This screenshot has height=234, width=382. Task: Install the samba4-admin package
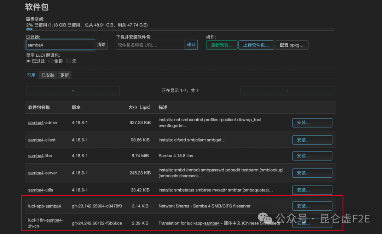pyautogui.click(x=312, y=123)
